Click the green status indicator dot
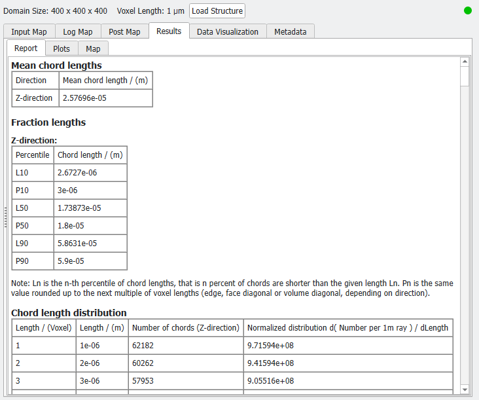This screenshot has width=479, height=400. click(x=468, y=10)
